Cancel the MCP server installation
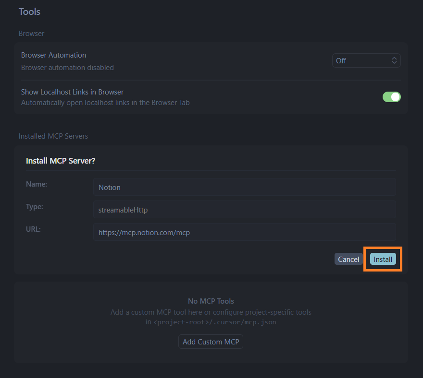423x378 pixels. (x=348, y=259)
